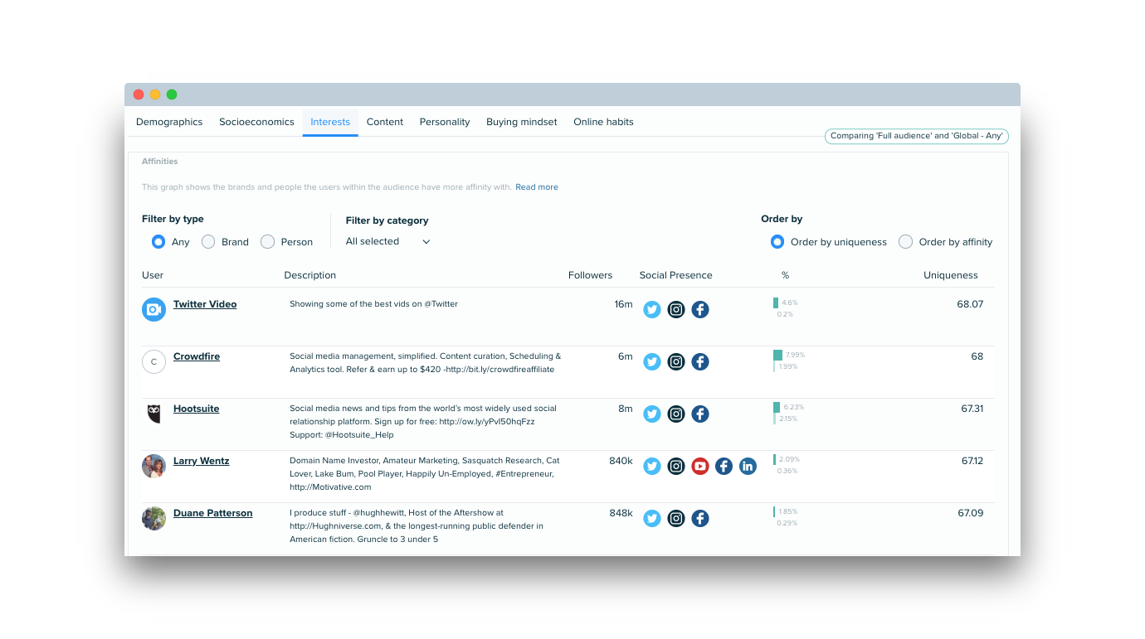This screenshot has height=639, width=1145.
Task: Select the Any type filter
Action: 158,242
